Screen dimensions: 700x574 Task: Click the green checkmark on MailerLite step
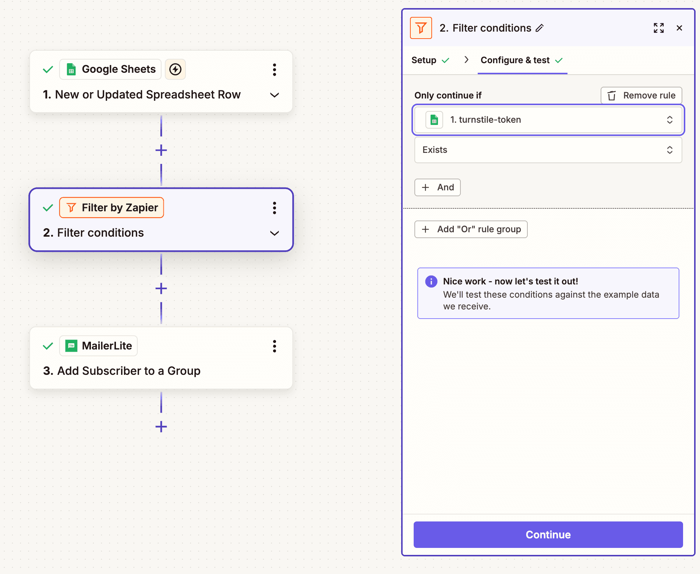[48, 346]
